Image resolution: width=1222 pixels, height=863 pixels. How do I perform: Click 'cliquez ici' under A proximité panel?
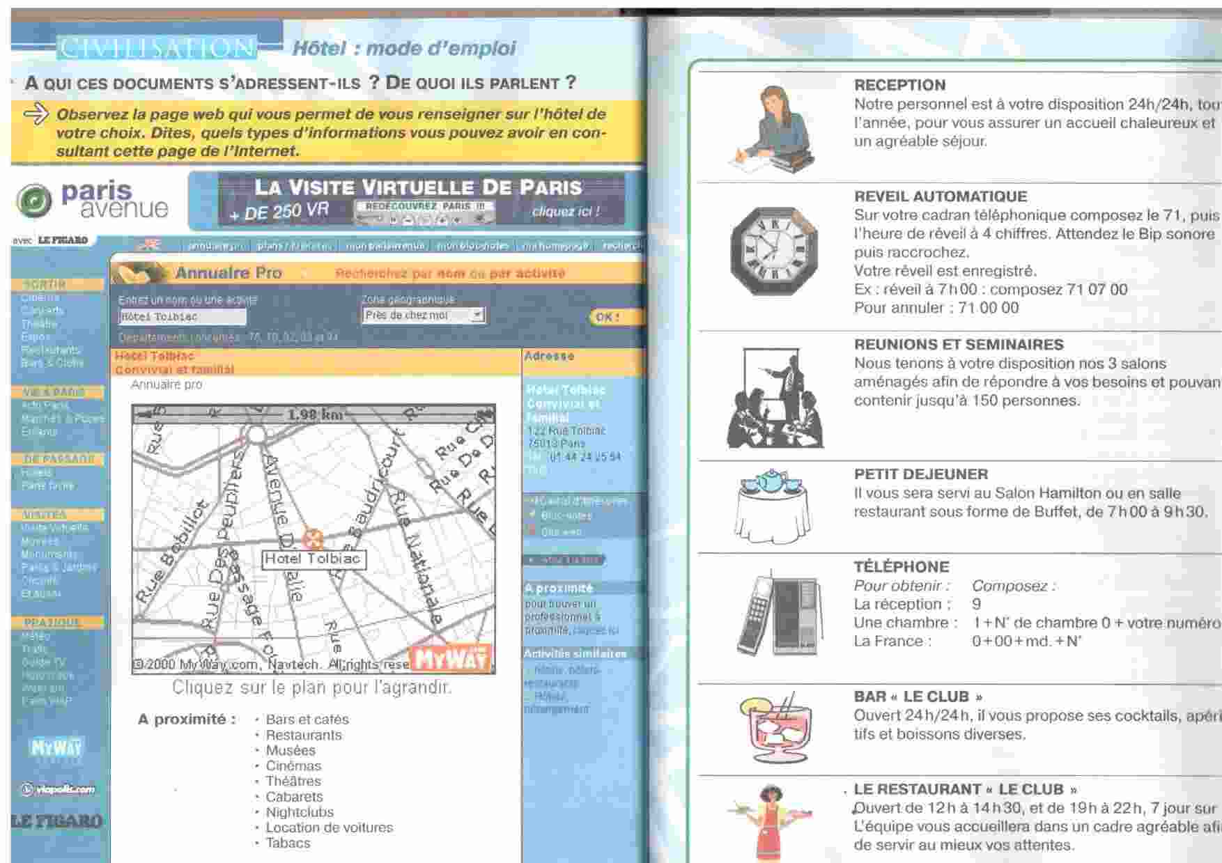tap(596, 630)
